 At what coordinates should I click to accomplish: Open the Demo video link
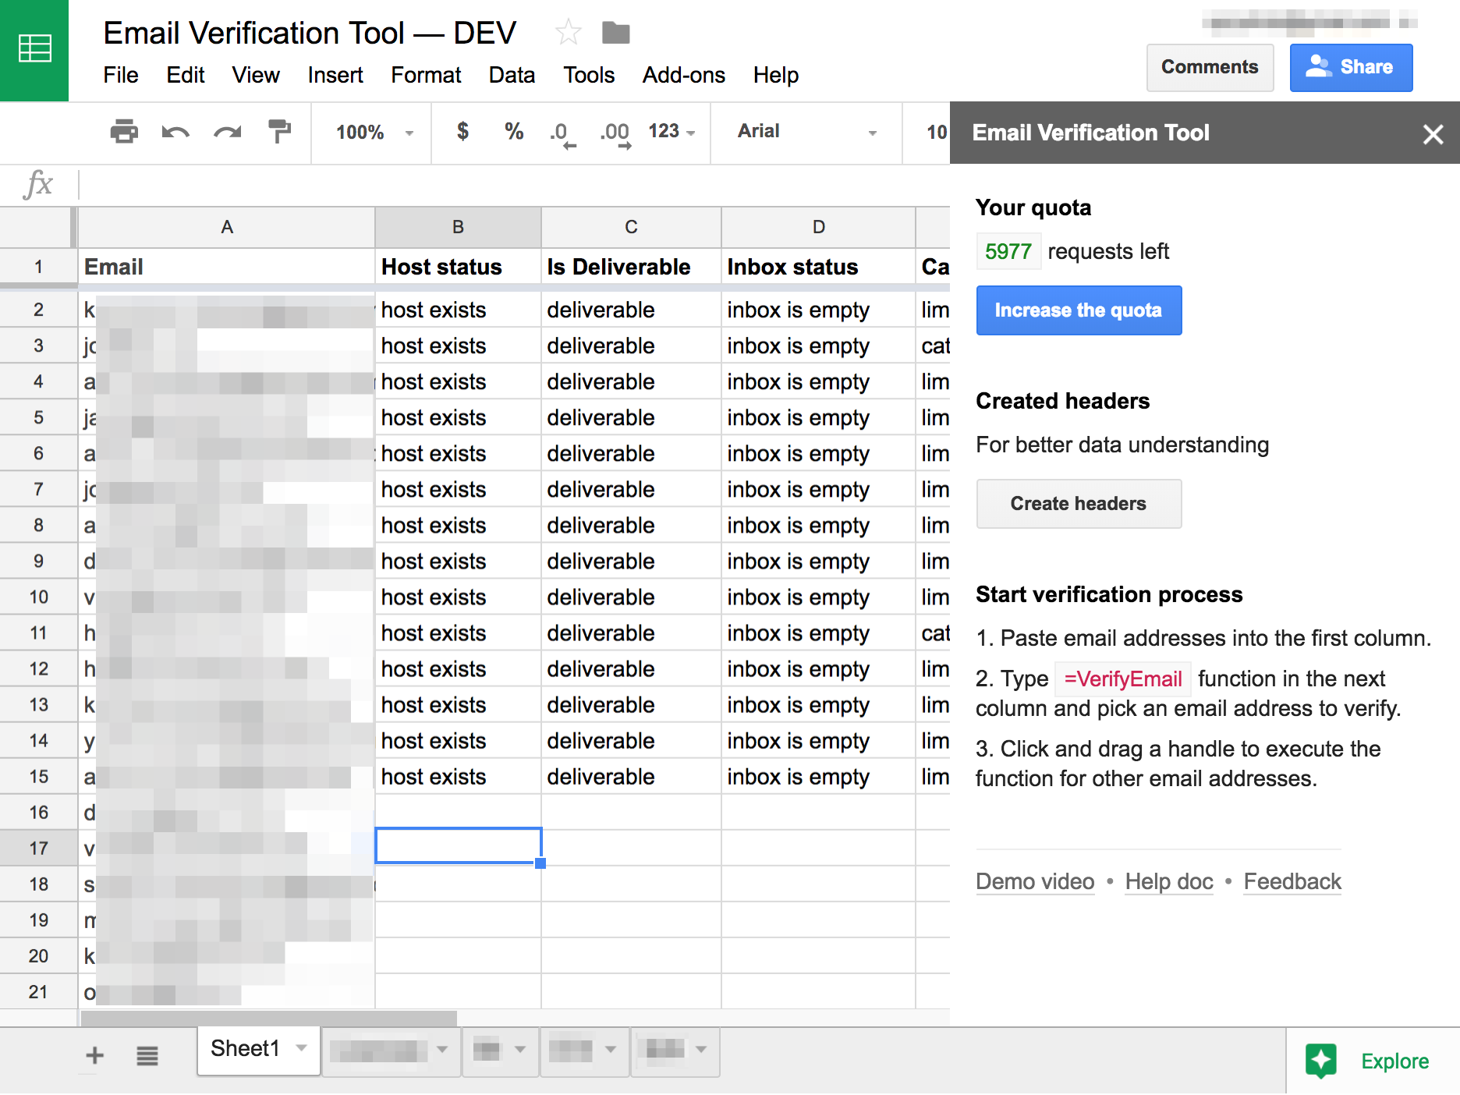pos(1035,881)
